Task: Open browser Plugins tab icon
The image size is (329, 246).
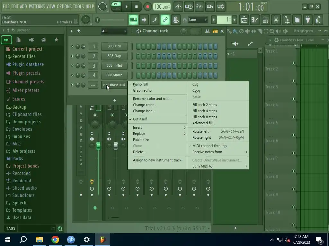Action: 31,40
